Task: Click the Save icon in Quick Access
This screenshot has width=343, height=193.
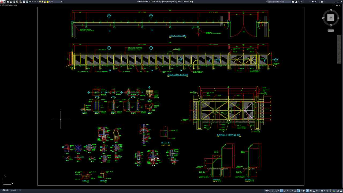Action: tap(14, 2)
